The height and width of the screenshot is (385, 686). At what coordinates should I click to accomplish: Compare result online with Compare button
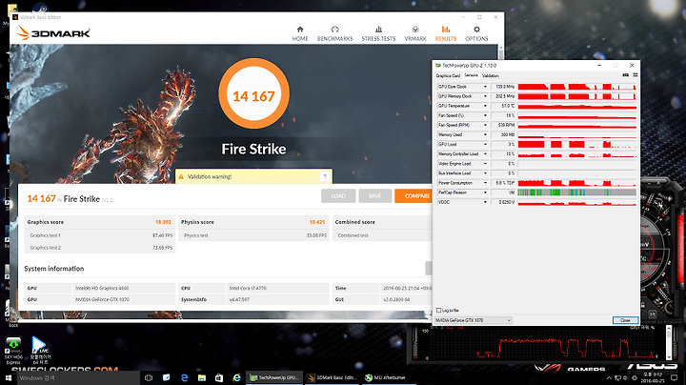pos(414,196)
